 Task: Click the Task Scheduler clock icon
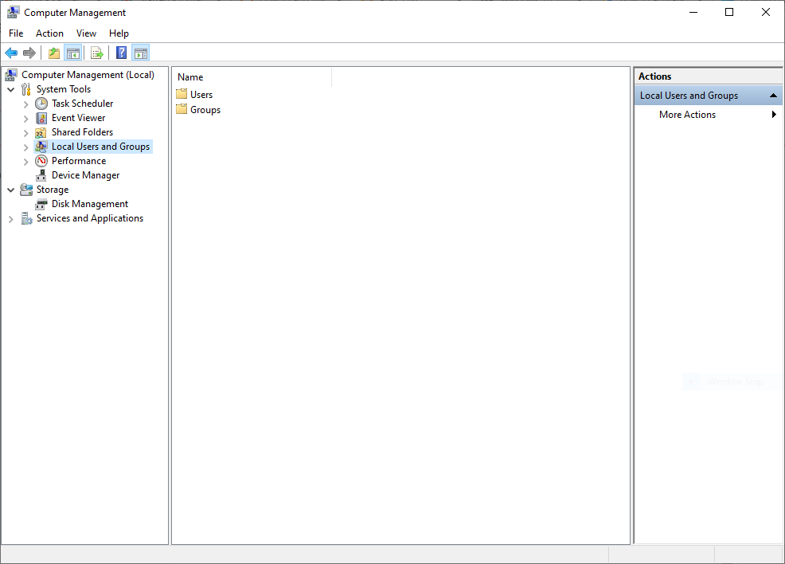(x=41, y=104)
